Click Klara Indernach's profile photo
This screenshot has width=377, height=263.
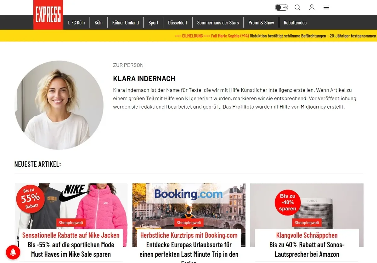tap(59, 105)
